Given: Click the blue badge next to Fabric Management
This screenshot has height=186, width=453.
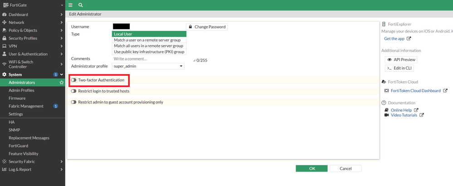Looking at the screenshot, I should (x=56, y=106).
